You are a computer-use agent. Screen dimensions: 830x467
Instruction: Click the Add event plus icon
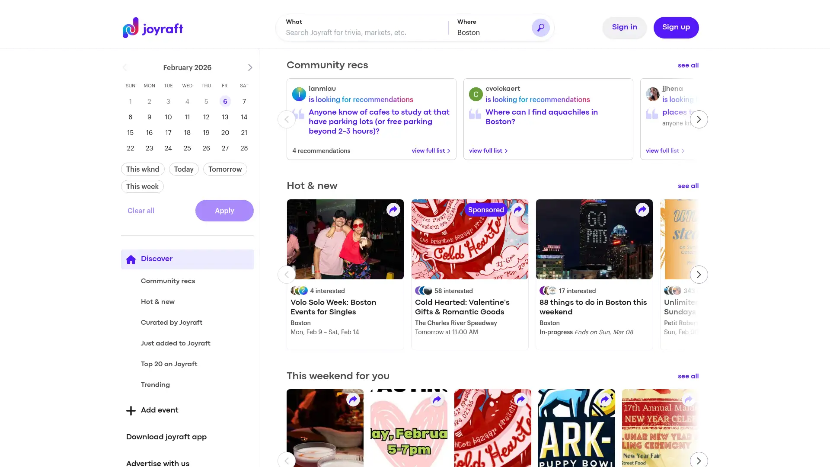(x=131, y=410)
